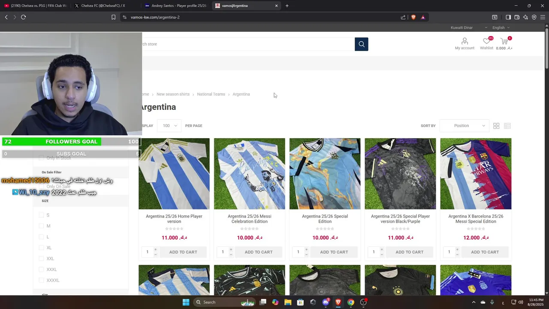549x309 pixels.
Task: Open the Black/Purple Special Player jersey image
Action: pos(400,174)
